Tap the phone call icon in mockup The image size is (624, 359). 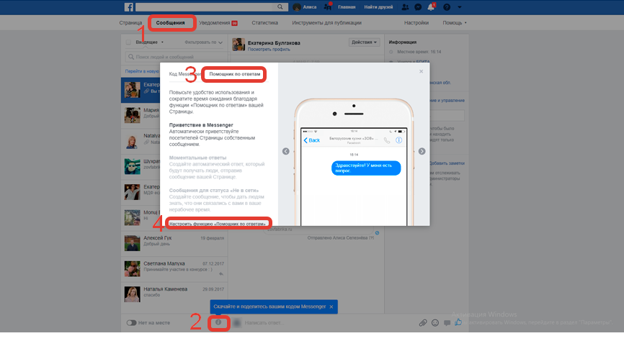click(387, 140)
